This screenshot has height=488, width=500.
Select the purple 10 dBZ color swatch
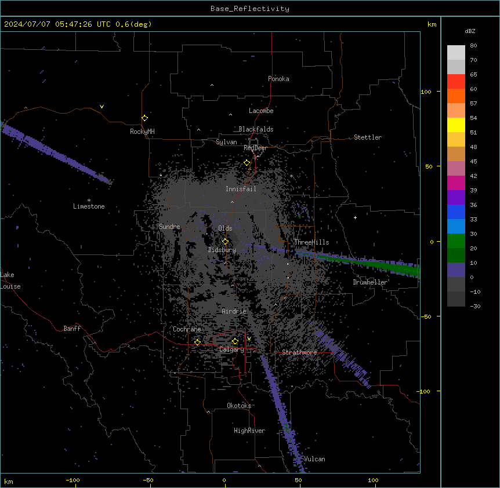click(456, 270)
